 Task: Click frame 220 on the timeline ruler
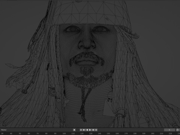[x=170, y=133]
